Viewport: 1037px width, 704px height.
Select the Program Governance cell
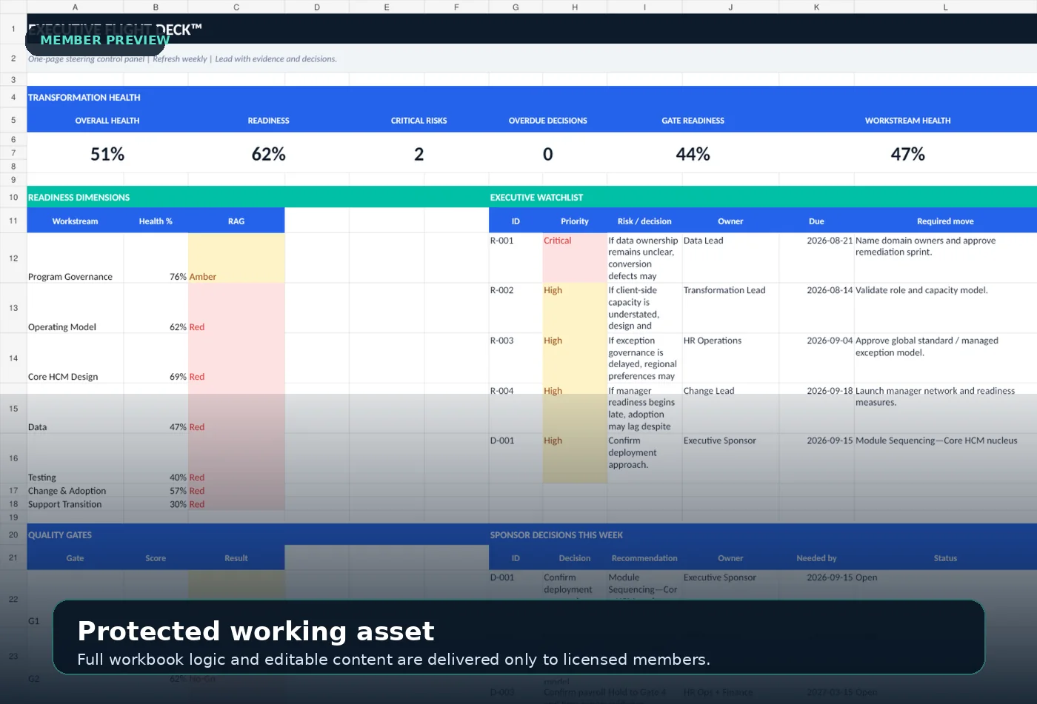(75, 258)
